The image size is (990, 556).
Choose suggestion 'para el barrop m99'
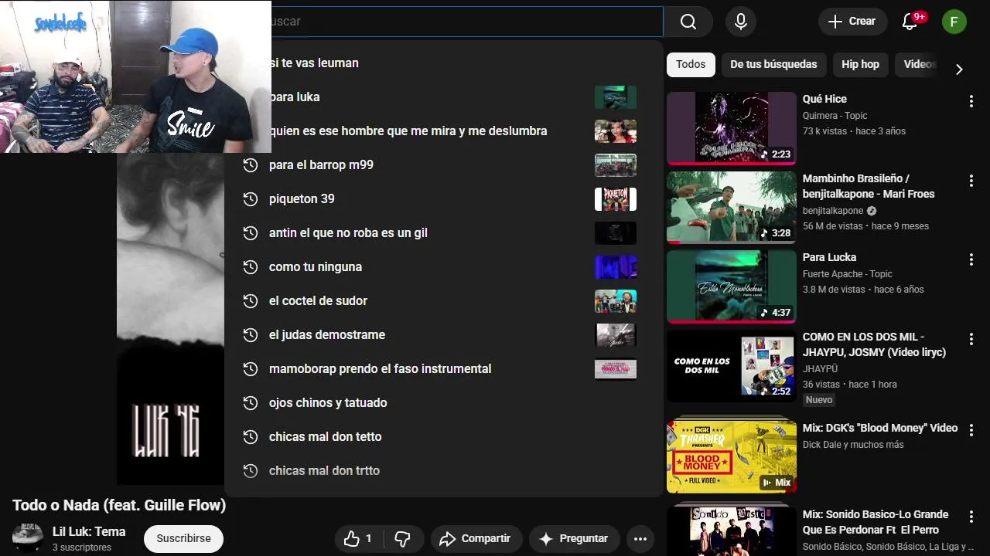pos(444,165)
